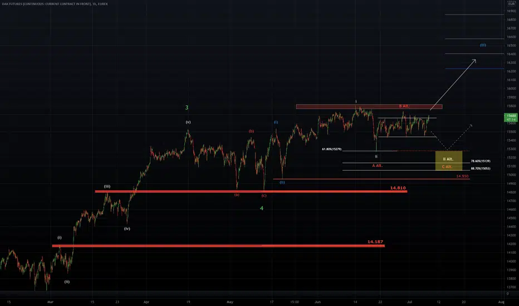Click the 16900 price axis label
Viewport: 519px width, 306px height.
pyautogui.click(x=511, y=11)
